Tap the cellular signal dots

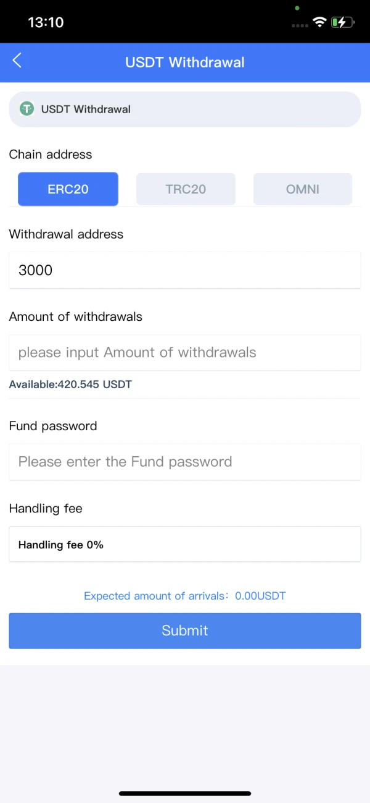coord(299,25)
